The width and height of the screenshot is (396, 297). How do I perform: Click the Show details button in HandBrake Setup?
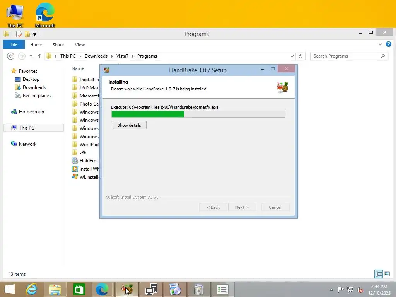129,125
